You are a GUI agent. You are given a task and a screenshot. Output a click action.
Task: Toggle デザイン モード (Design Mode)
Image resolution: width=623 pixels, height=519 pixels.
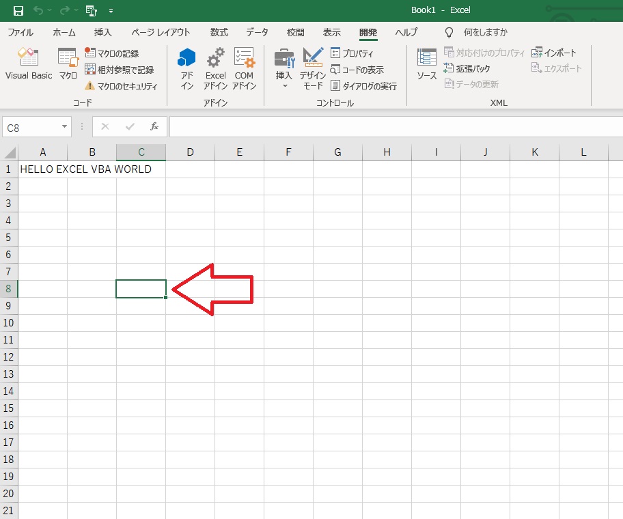pyautogui.click(x=311, y=65)
